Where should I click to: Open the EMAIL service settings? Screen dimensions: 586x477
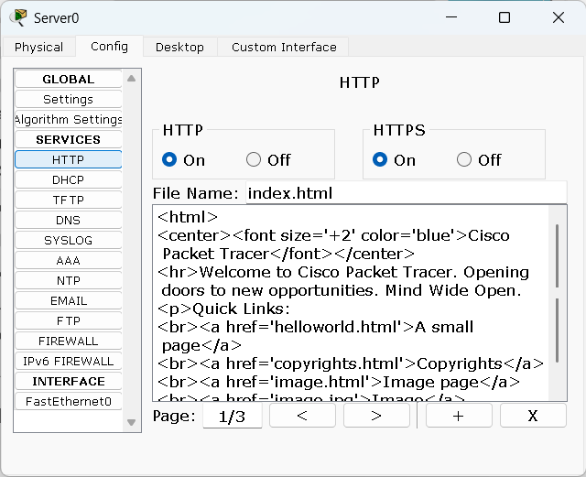pyautogui.click(x=69, y=301)
